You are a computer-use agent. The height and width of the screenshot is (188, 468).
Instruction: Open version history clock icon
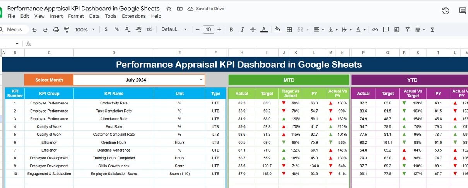click(x=446, y=11)
